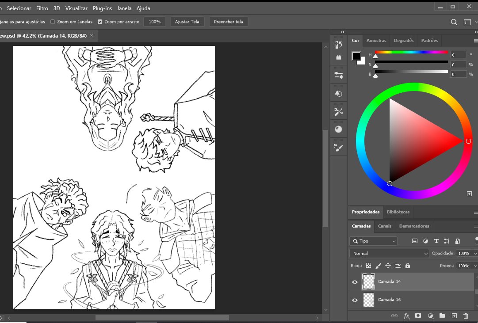The image size is (478, 323).
Task: Toggle lock all padlock icon
Action: [408, 266]
